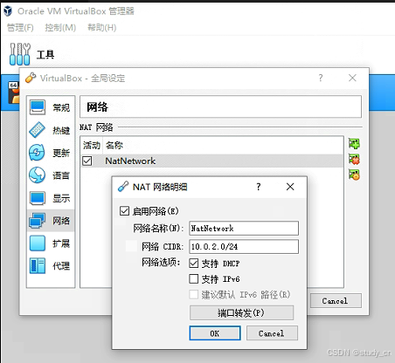Open the 控制(M) menu
Viewport: 395px width, 363px height.
click(60, 28)
